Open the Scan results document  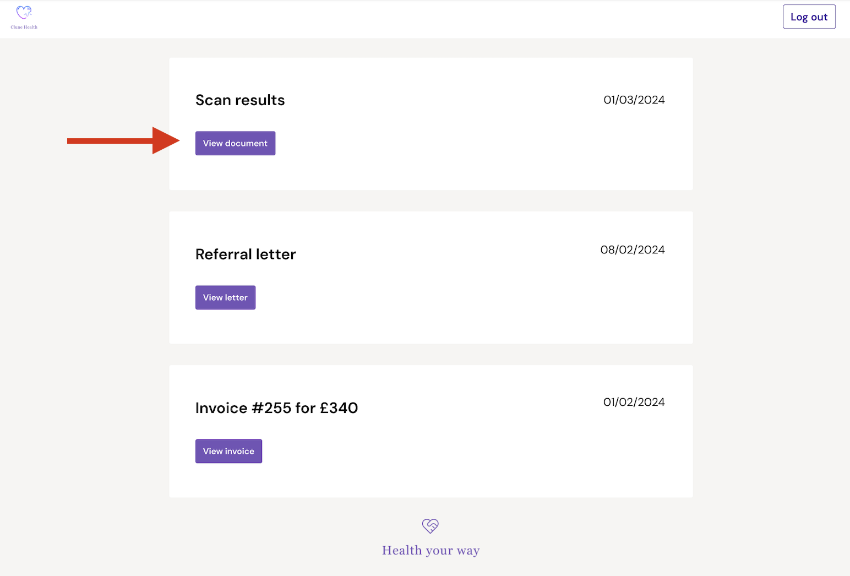235,143
